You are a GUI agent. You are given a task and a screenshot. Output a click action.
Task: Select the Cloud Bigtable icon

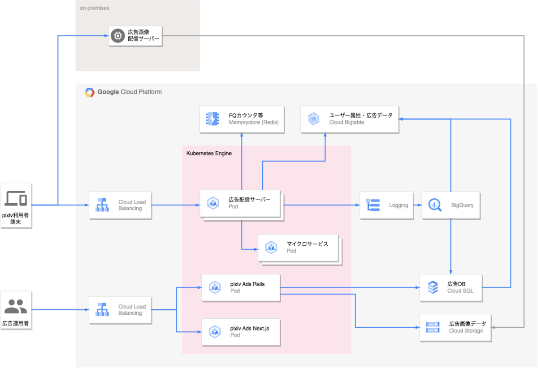point(313,119)
